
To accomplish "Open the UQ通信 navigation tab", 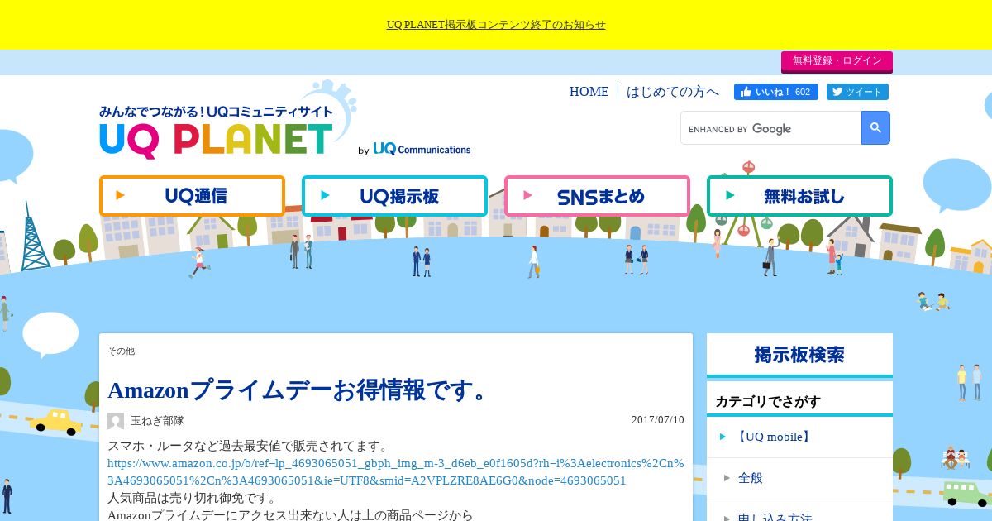I will [192, 196].
